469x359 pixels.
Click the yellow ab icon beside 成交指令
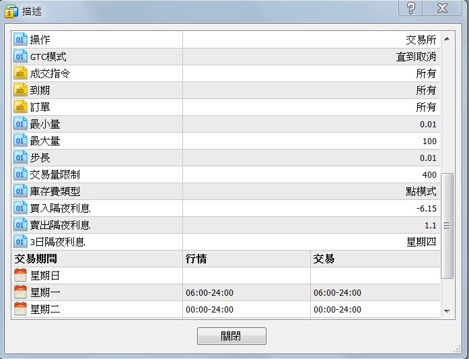pyautogui.click(x=20, y=73)
